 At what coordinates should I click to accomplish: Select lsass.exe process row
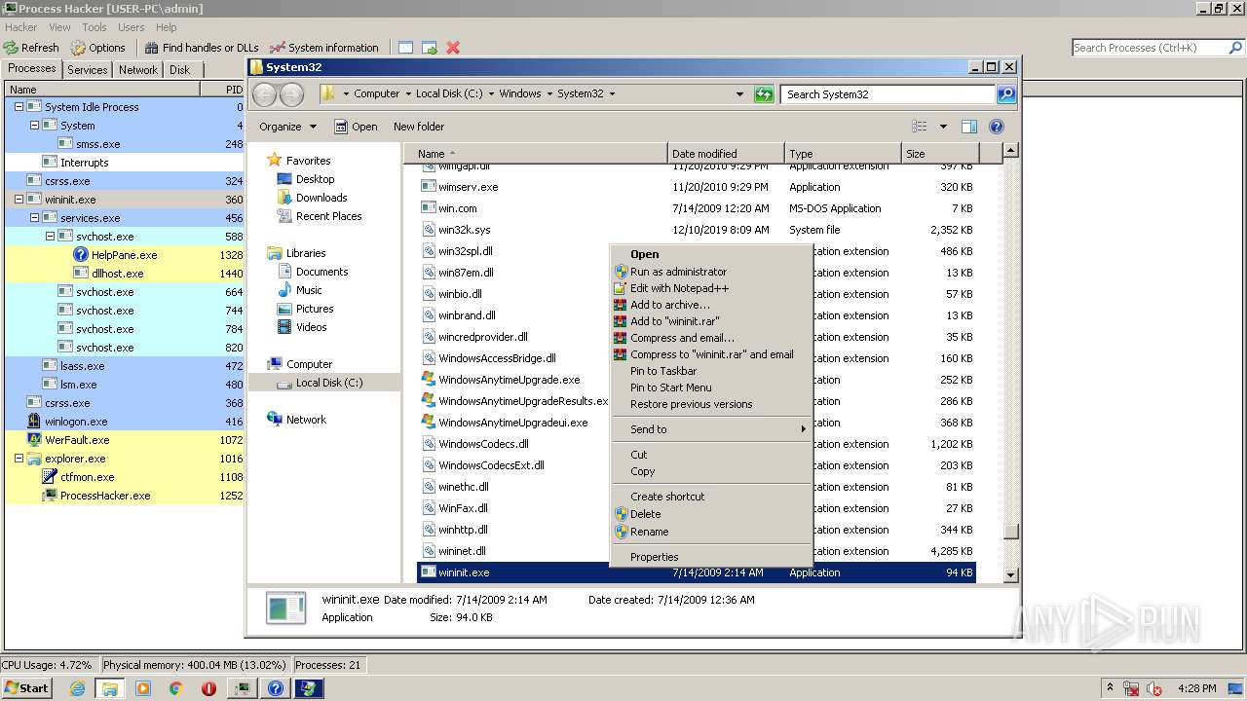[x=125, y=366]
